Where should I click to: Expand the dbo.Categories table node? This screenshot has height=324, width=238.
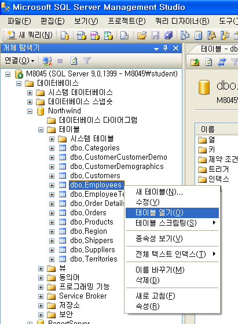(52, 148)
